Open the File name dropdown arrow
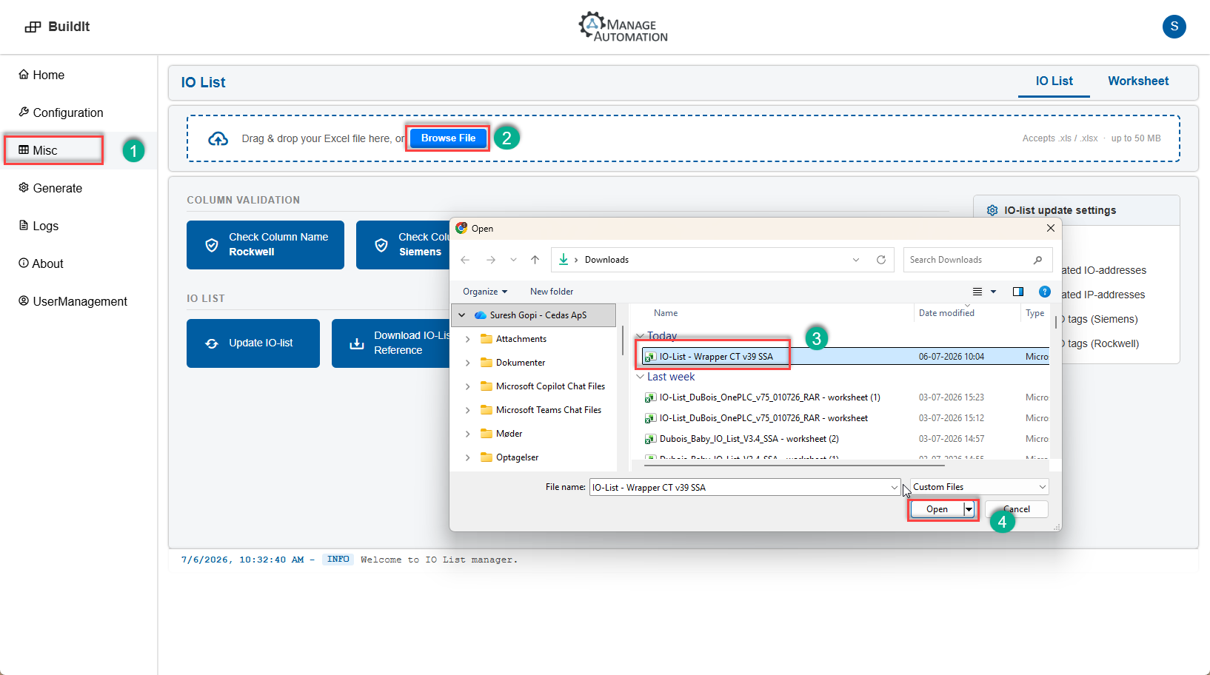Viewport: 1210px width, 675px height. click(x=894, y=488)
